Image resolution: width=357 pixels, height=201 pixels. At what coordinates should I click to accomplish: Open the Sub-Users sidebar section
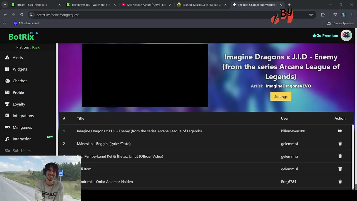pos(18,150)
